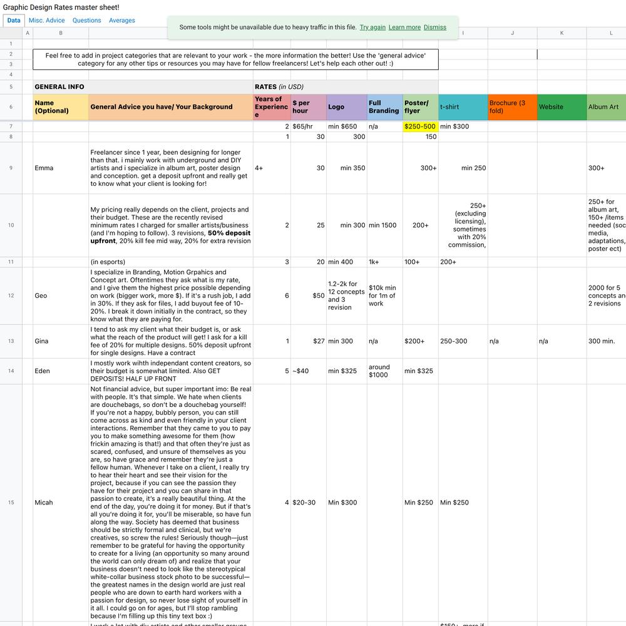Viewport: 626px width, 626px height.
Task: Click the Try again link in banner
Action: point(372,27)
